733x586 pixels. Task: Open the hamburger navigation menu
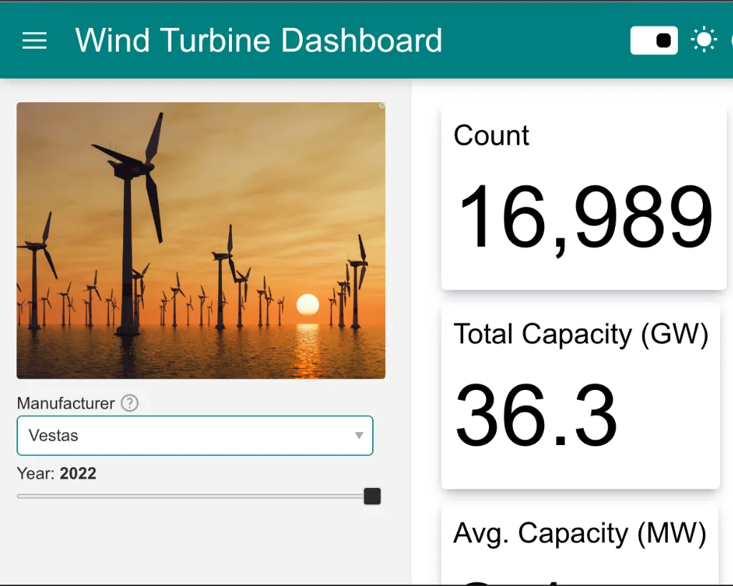(x=34, y=41)
